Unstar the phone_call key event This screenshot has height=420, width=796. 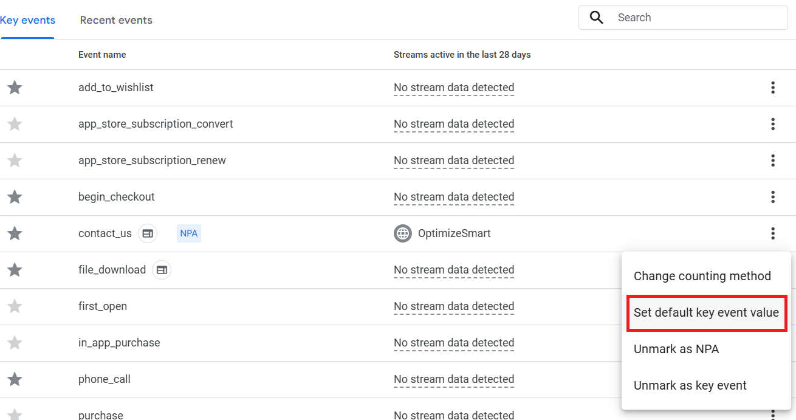click(x=15, y=379)
